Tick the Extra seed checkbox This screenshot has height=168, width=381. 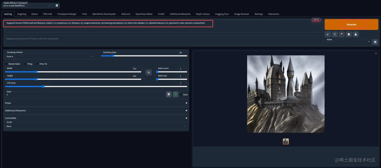(181, 95)
